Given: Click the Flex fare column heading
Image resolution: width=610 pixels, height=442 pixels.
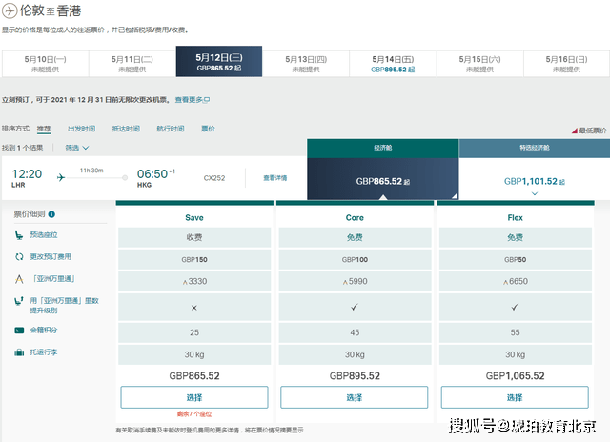Looking at the screenshot, I should (515, 218).
